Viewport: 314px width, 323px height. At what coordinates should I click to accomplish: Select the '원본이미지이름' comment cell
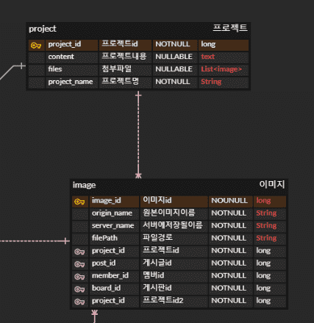tap(174, 214)
